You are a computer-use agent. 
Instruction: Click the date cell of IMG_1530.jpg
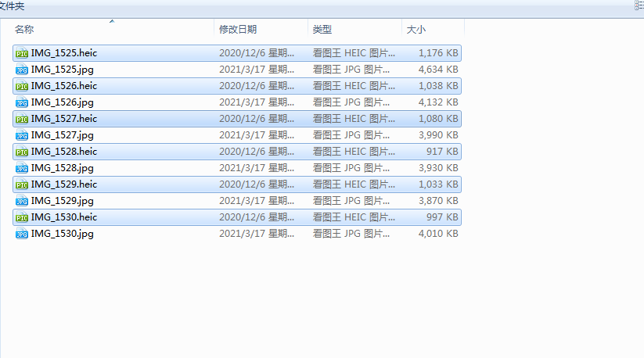pyautogui.click(x=257, y=234)
